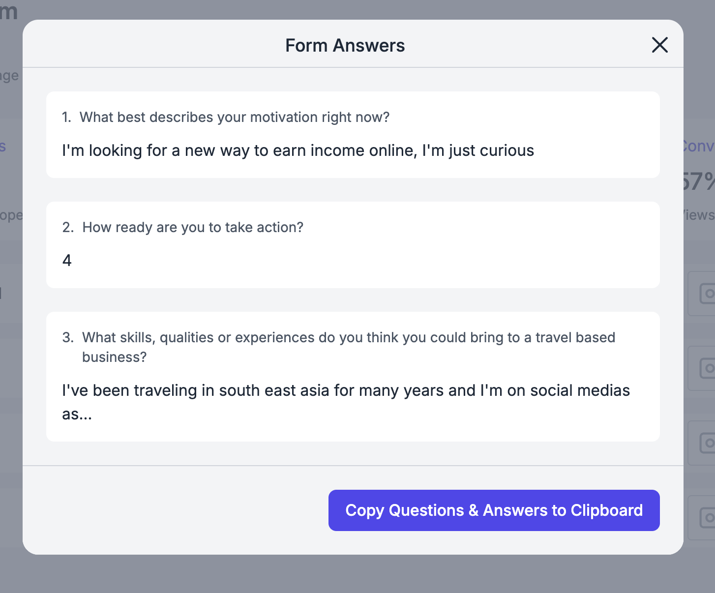Copy Questions & Answers to Clipboard
Viewport: 715px width, 593px height.
494,510
